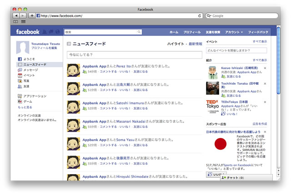The image size is (291, 195).
Task: Open notifications globe icon in header
Action: pyautogui.click(x=58, y=32)
